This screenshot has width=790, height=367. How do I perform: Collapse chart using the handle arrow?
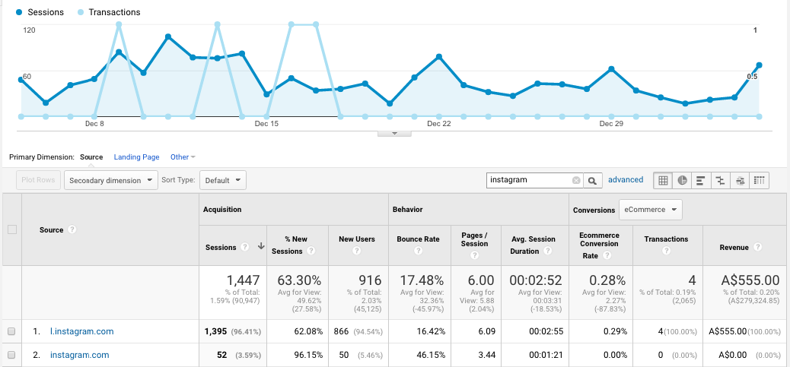pyautogui.click(x=394, y=134)
